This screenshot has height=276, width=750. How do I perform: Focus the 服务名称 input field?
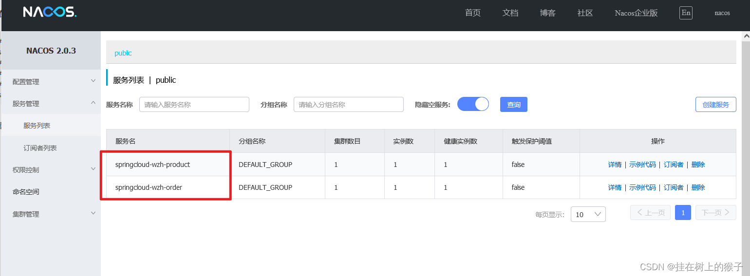tap(194, 105)
